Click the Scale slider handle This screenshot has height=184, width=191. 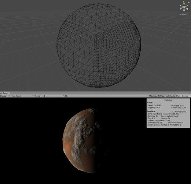tap(44, 96)
